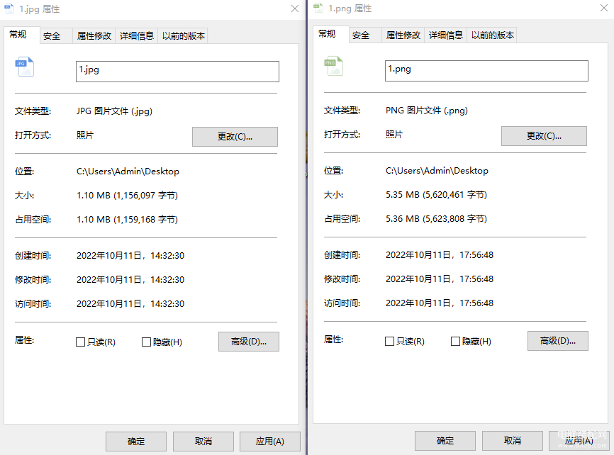Click 更改(C)... button in 1.png properties
This screenshot has height=455, width=614.
click(544, 136)
